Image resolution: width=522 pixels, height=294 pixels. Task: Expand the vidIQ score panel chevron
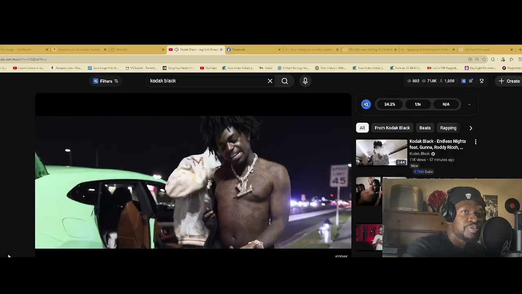[x=469, y=105]
